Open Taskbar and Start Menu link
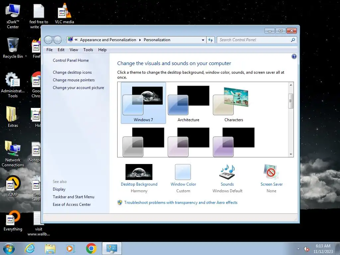The height and width of the screenshot is (255, 340). [x=73, y=197]
